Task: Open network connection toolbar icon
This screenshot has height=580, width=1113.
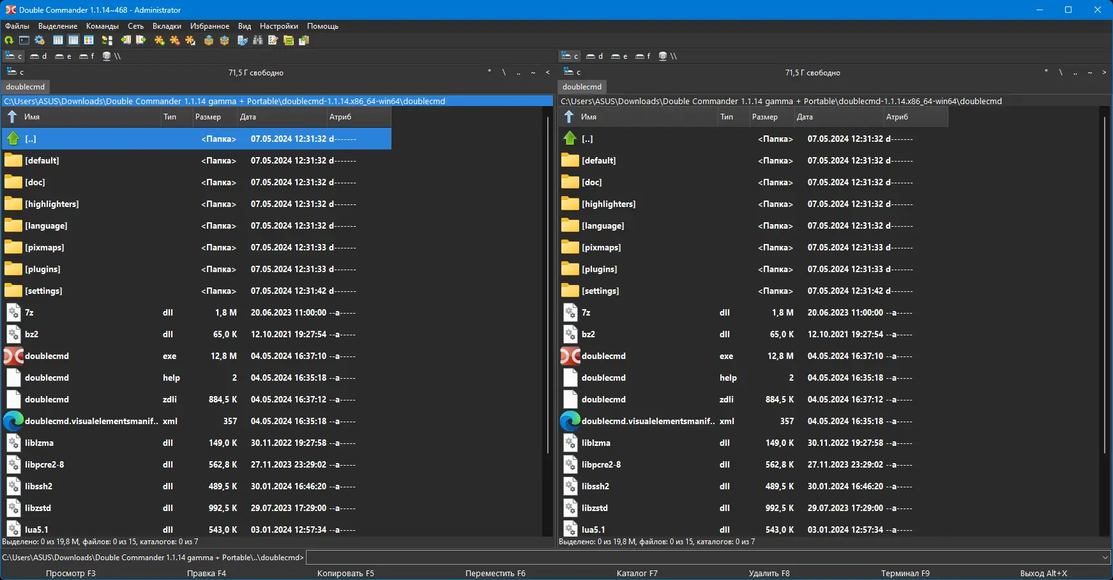Action: pos(243,40)
